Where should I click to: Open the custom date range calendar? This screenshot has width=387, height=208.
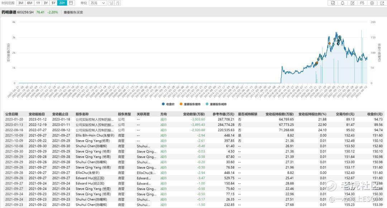(x=71, y=3)
